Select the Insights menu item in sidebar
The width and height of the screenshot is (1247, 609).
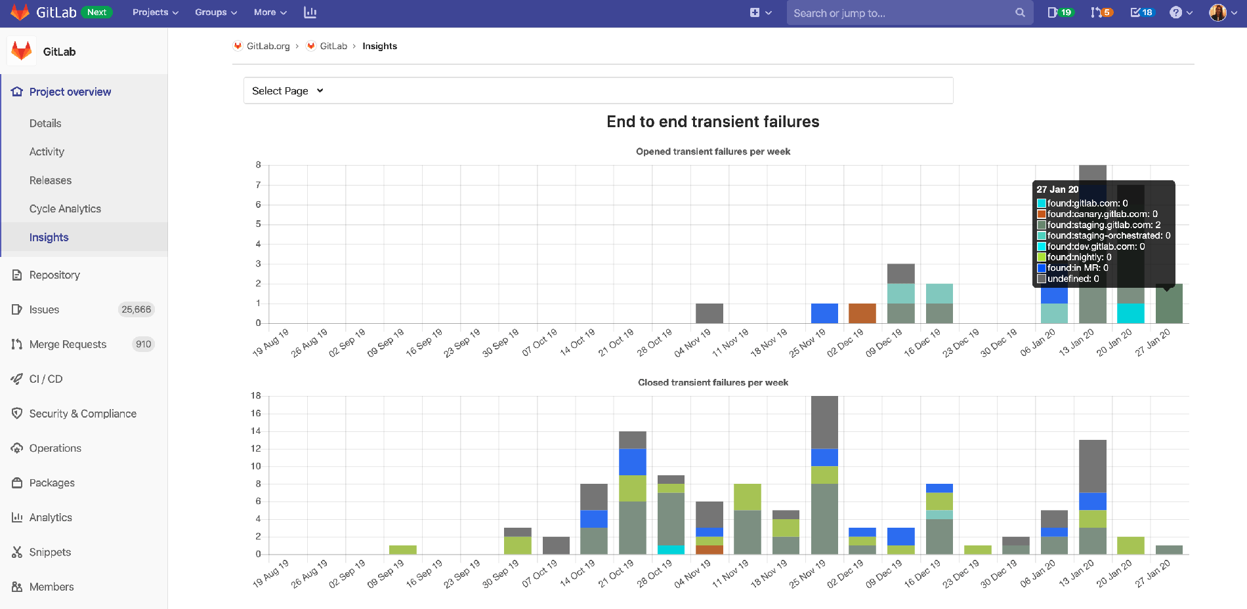[x=49, y=237]
